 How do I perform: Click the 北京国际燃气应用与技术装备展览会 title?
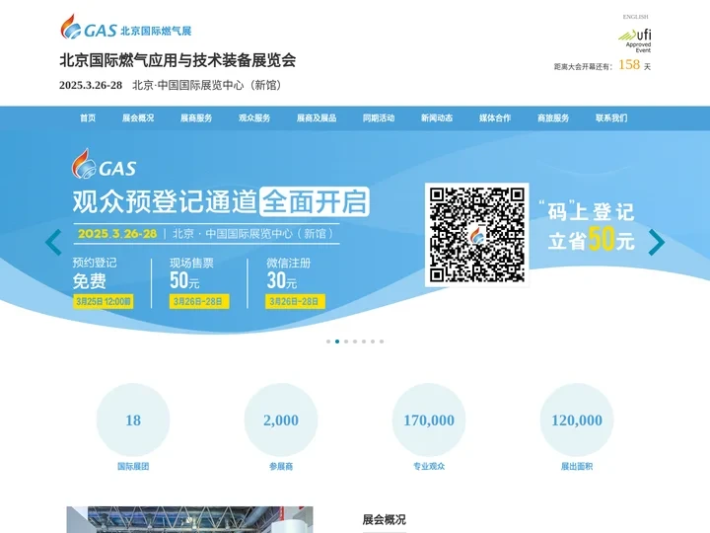[177, 60]
